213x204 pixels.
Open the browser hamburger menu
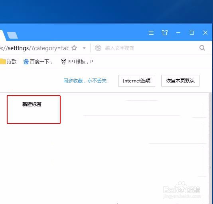(x=151, y=33)
